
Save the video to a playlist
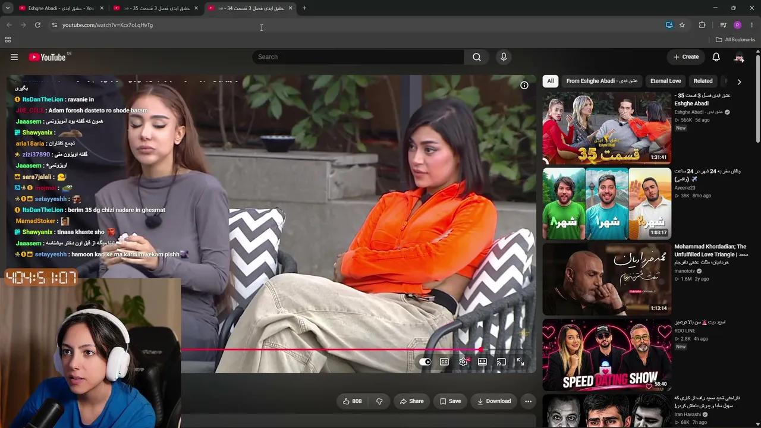(x=450, y=401)
